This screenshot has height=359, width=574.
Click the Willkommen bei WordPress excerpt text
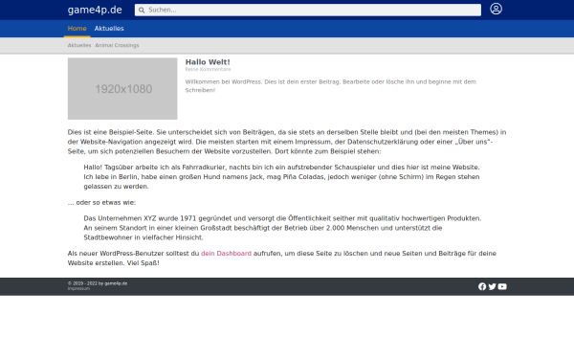click(331, 86)
